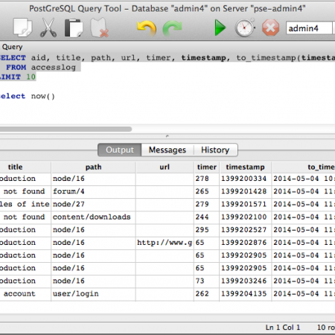Select title cell 'les of inte'

(25, 204)
